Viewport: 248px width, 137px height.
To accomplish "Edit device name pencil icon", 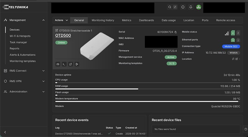I will coord(56,30).
